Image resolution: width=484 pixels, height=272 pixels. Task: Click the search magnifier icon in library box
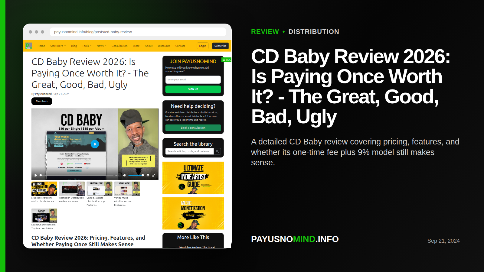click(x=217, y=151)
